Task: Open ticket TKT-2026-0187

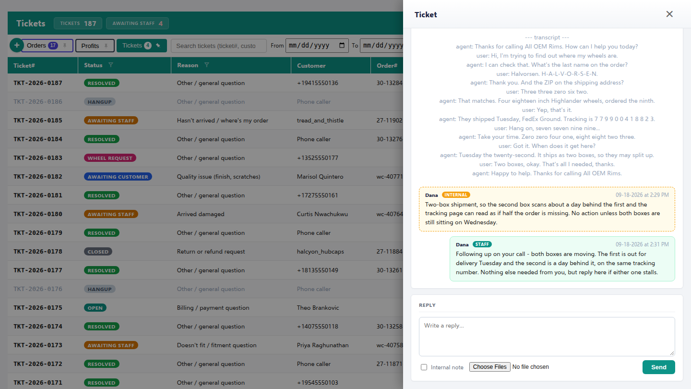Action: pyautogui.click(x=38, y=83)
